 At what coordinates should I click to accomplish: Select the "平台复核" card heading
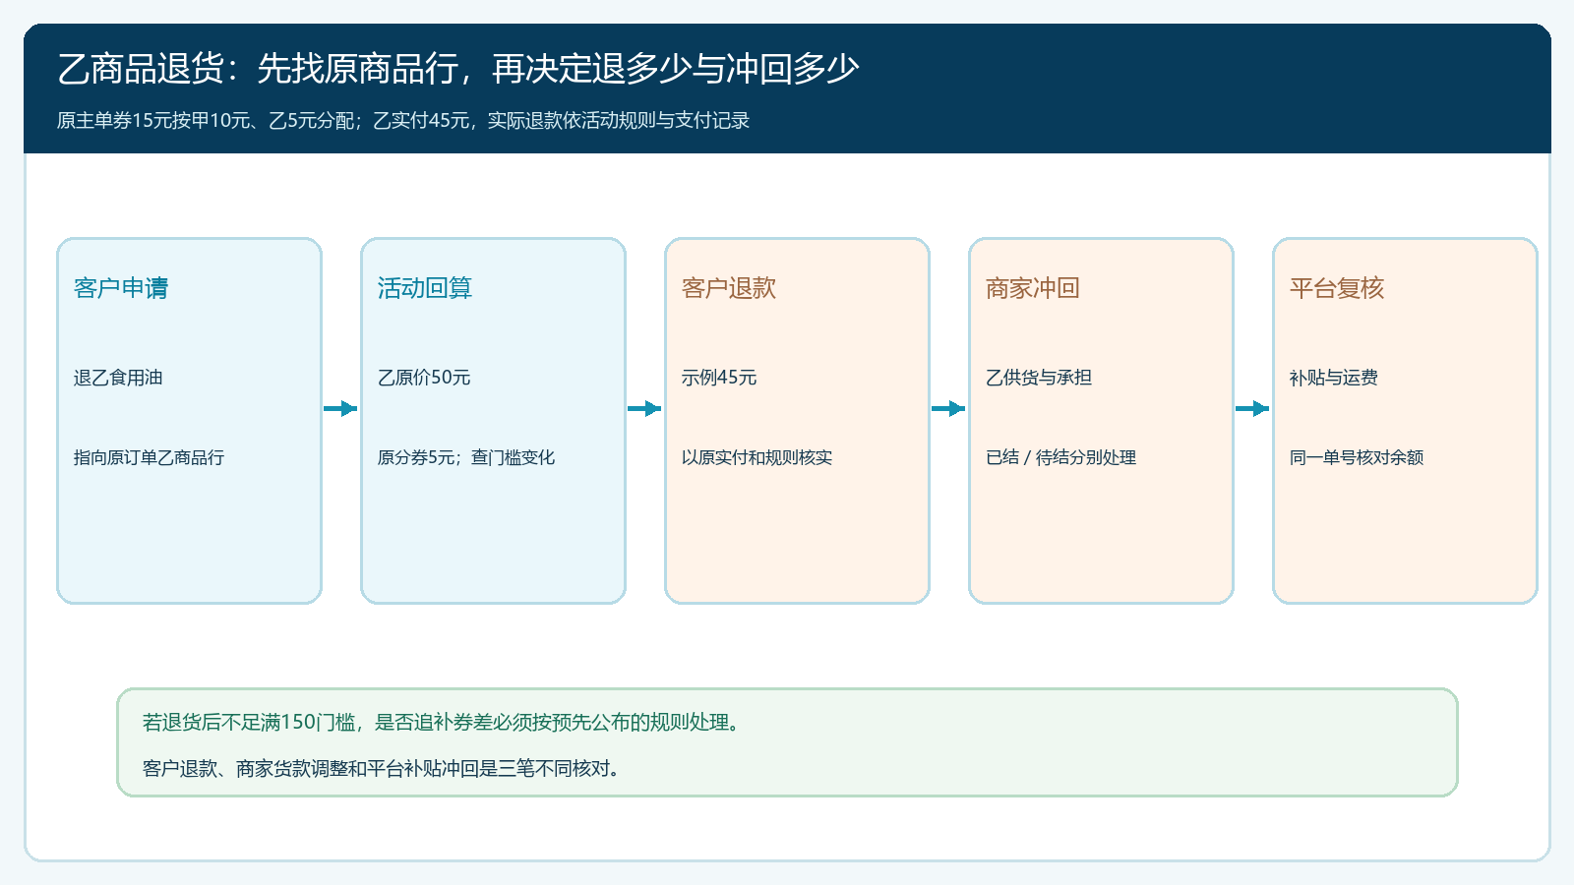(x=1337, y=288)
